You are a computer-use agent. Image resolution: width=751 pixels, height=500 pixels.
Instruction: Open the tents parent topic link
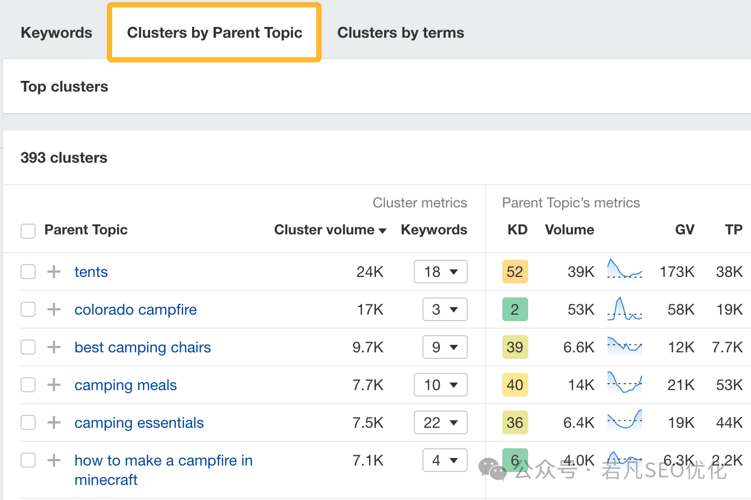(x=91, y=272)
